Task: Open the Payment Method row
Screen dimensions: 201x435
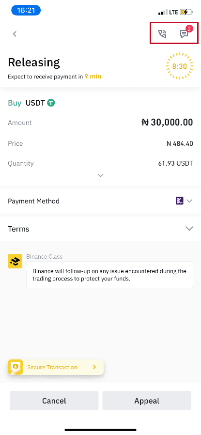Action: (x=100, y=201)
